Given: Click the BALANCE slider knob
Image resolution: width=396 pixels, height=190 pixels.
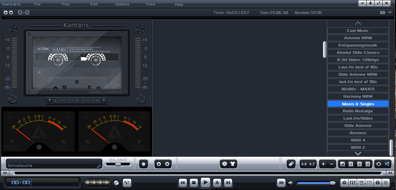Looking at the screenshot, I should (x=118, y=164).
